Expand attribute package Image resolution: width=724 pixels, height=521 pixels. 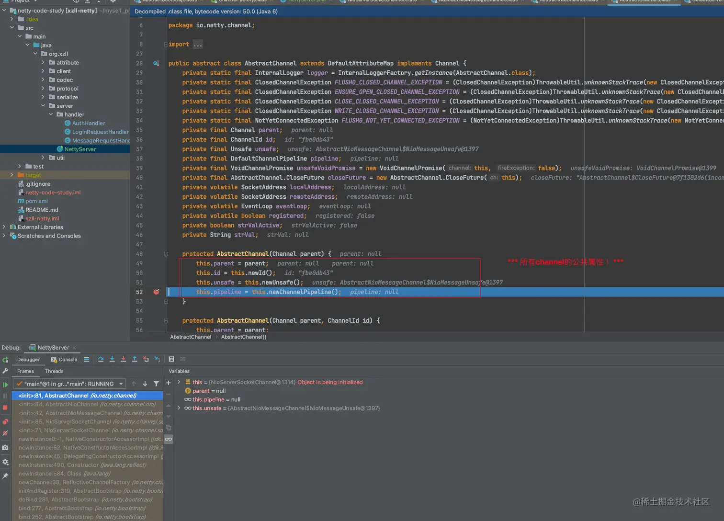pos(43,62)
